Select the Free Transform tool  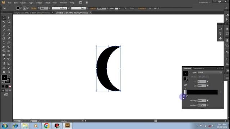tap(9, 47)
